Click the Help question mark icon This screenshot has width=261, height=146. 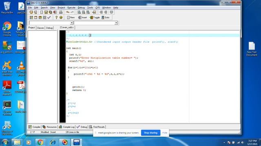point(56,17)
